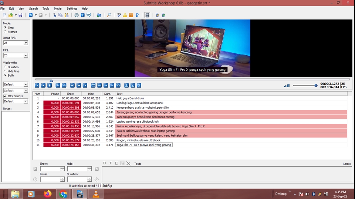The image size is (355, 199).
Task: Toggle the video preview film icon
Action: (148, 15)
